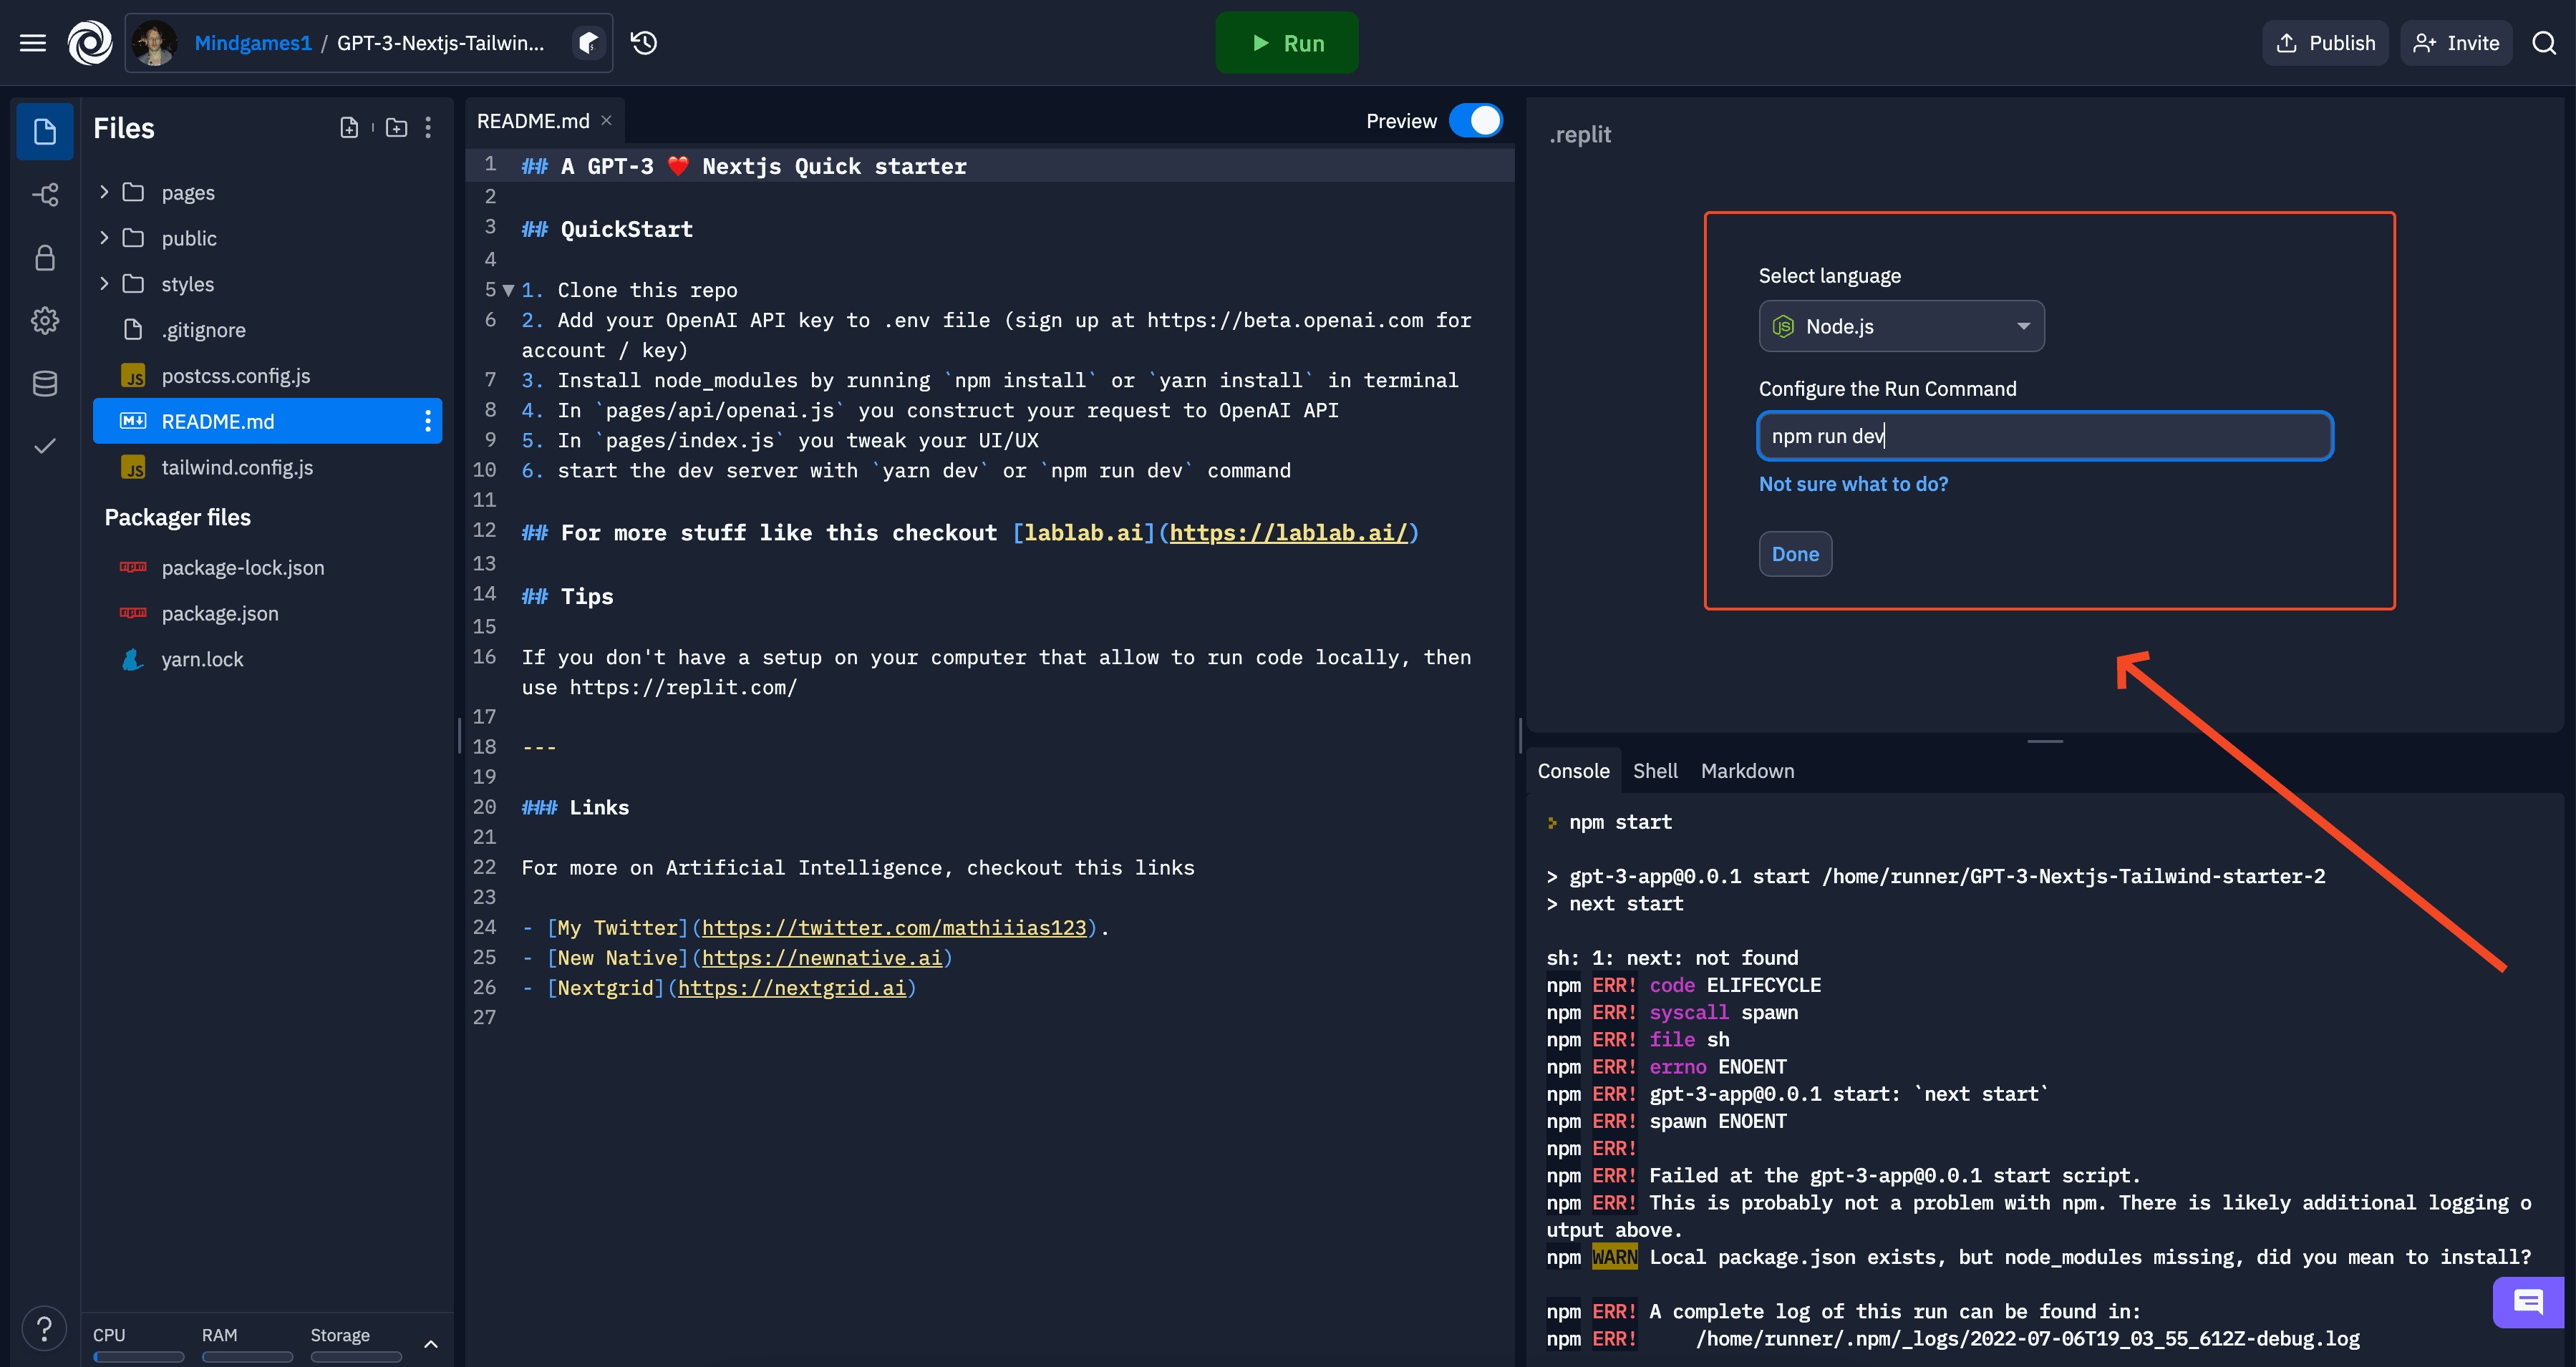Switch to the Console tab
Viewport: 2576px width, 1367px height.
tap(1573, 771)
